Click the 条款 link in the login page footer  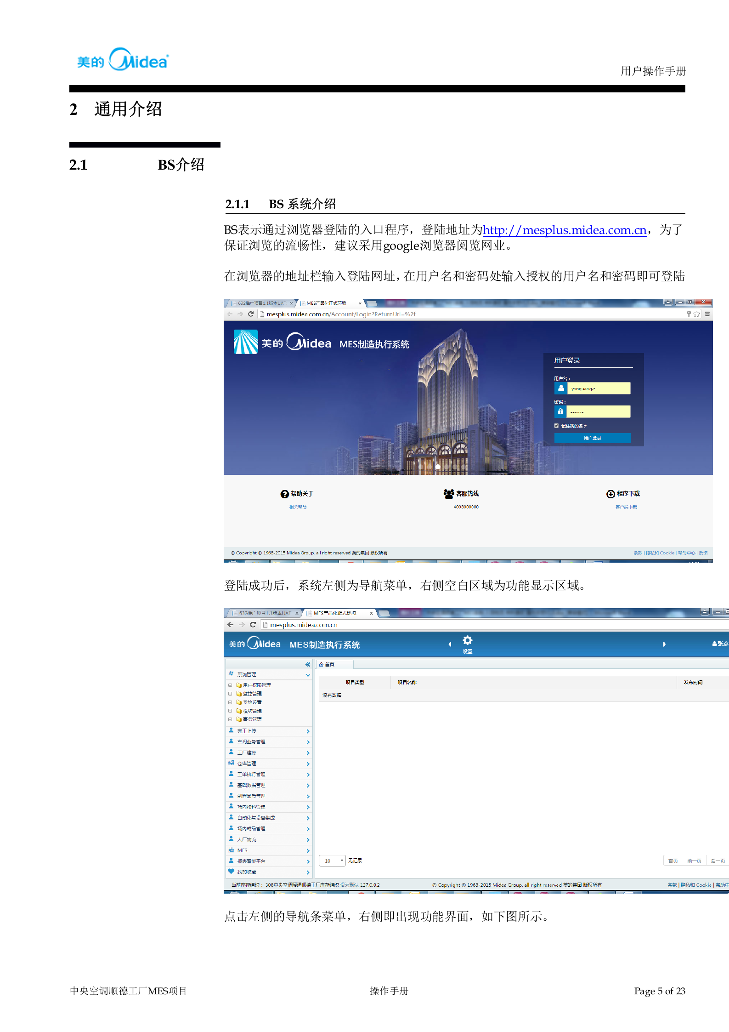pyautogui.click(x=638, y=553)
